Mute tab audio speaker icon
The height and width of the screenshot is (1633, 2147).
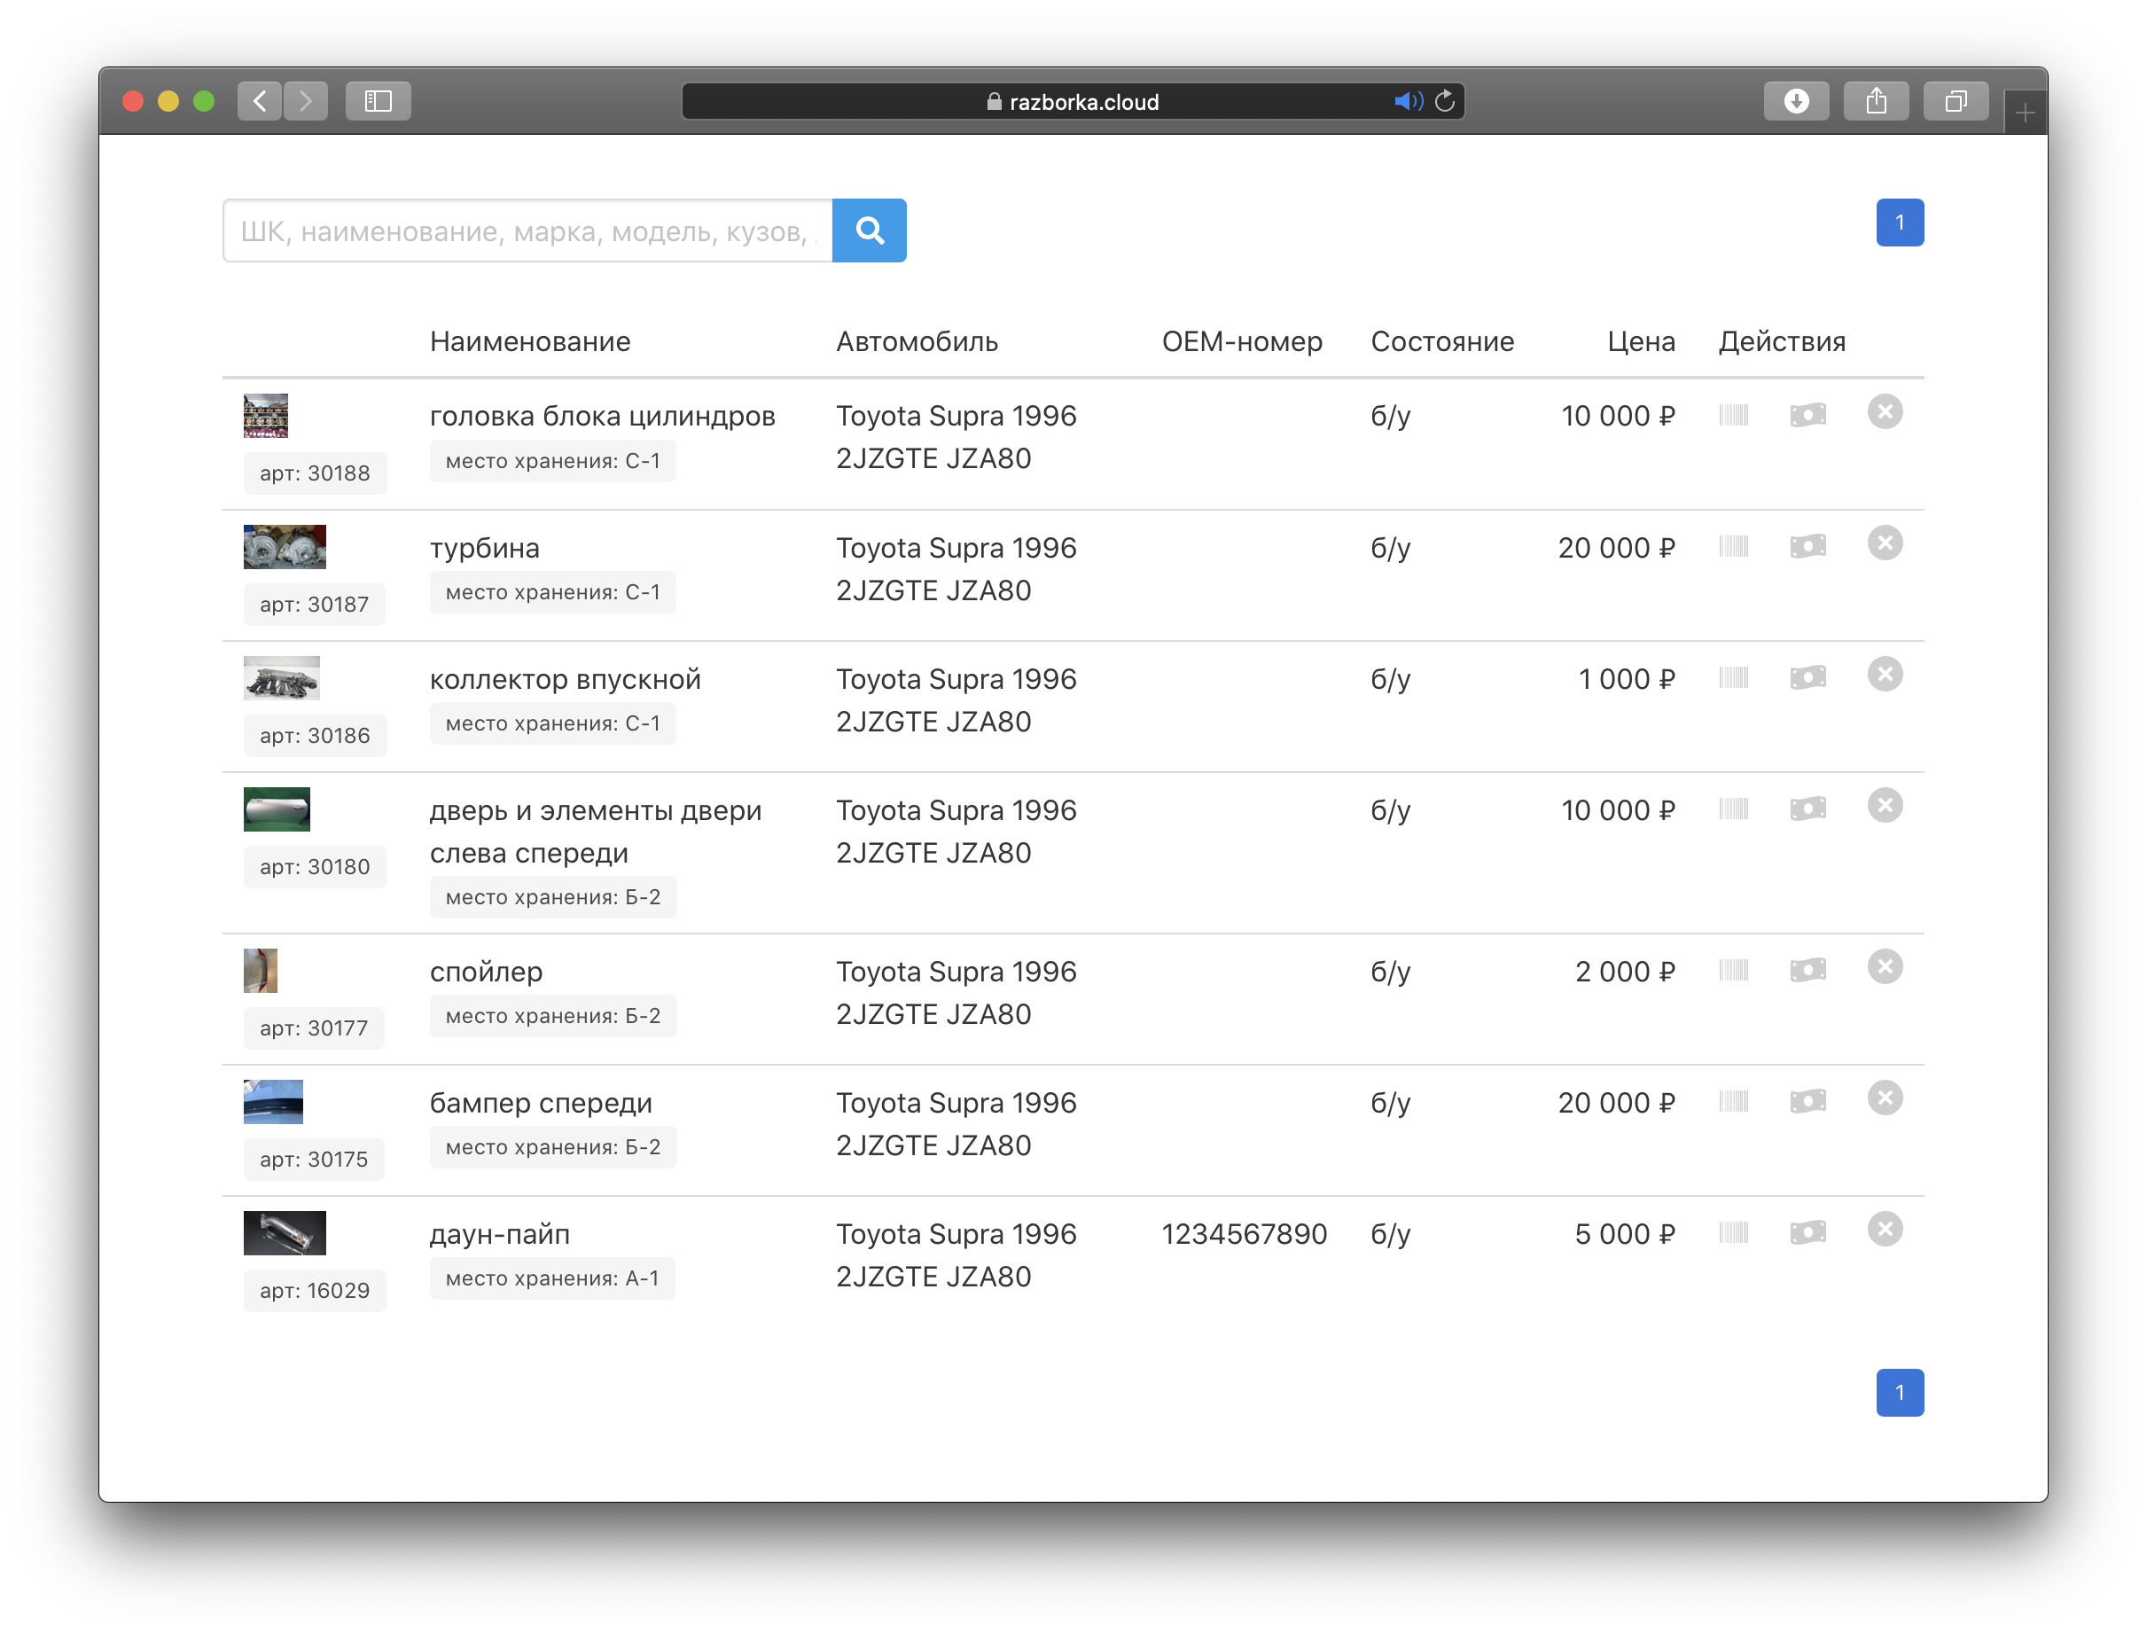[1407, 101]
